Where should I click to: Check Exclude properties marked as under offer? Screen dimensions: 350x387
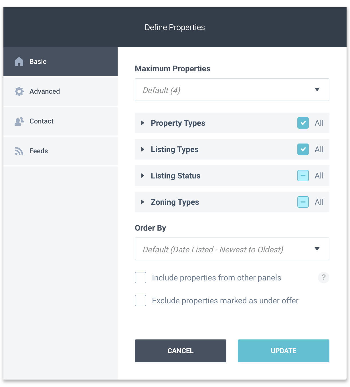[x=141, y=300]
